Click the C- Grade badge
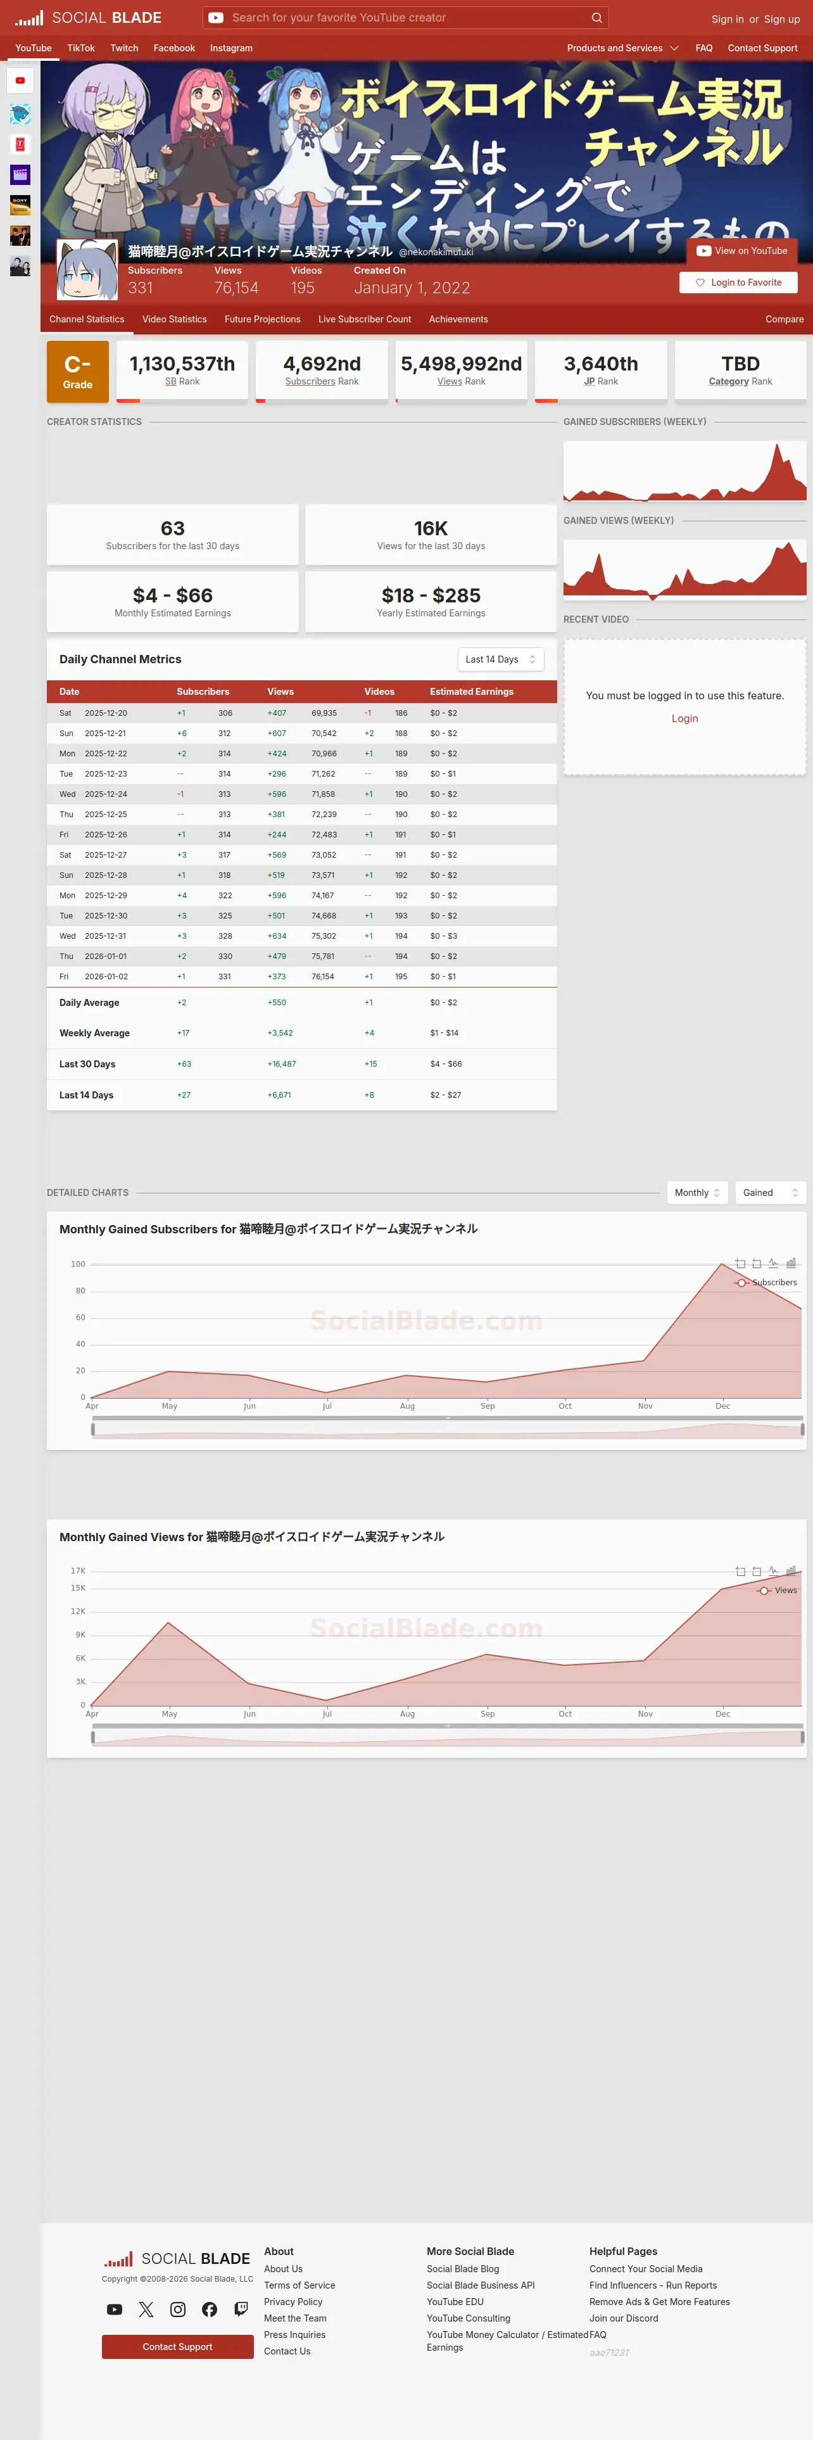This screenshot has height=2440, width=813. 78,371
